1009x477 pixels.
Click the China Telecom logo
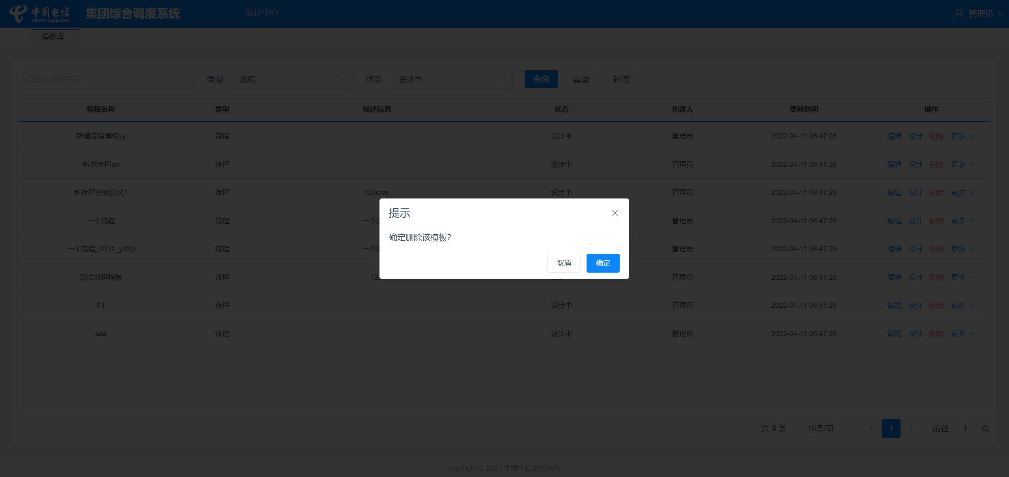39,13
